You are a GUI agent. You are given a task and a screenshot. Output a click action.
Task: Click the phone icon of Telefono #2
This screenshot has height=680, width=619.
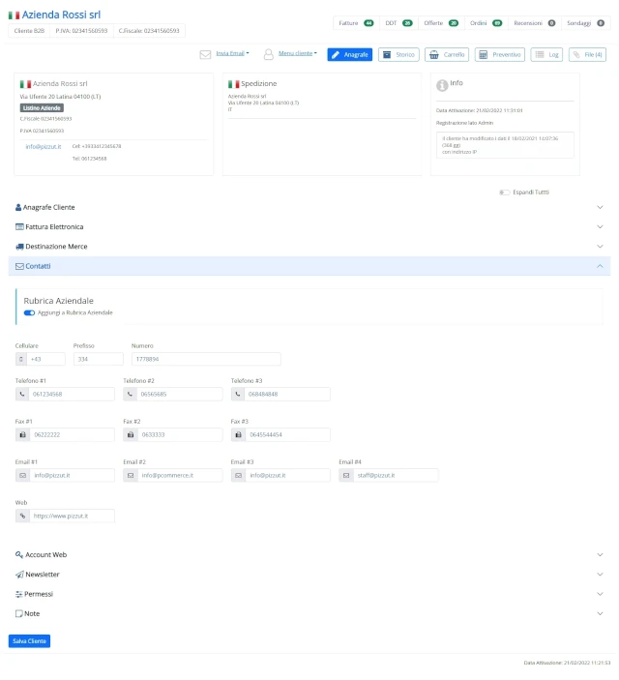tap(130, 395)
